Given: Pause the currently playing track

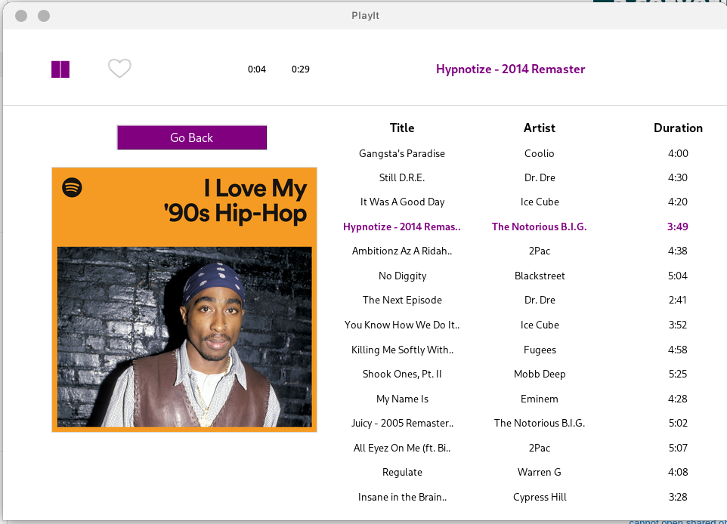Looking at the screenshot, I should click(x=60, y=69).
